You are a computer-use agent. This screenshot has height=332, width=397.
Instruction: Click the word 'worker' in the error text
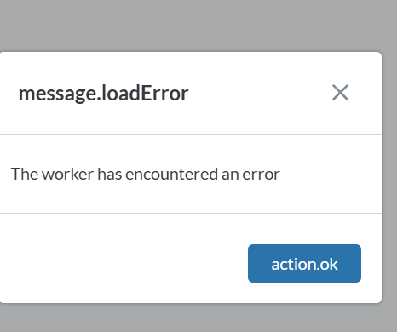tap(67, 174)
